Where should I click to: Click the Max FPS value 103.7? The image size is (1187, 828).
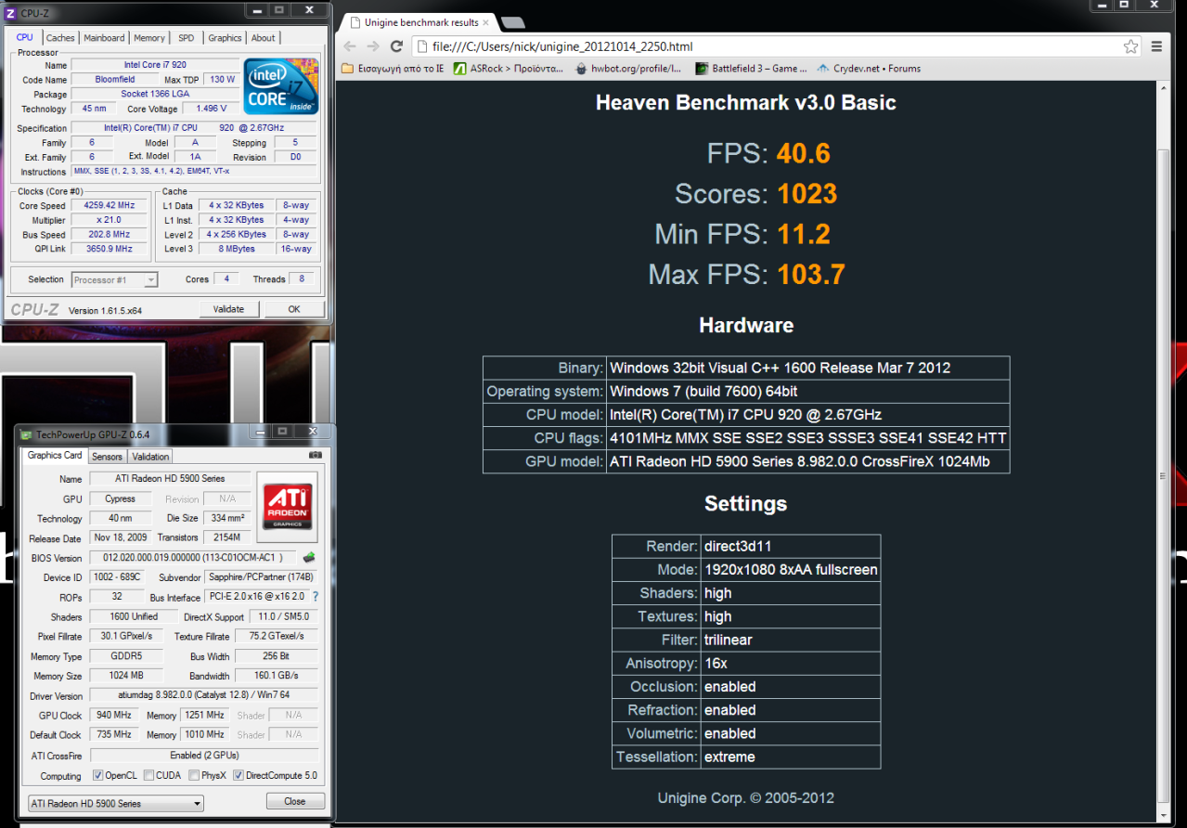pyautogui.click(x=811, y=275)
